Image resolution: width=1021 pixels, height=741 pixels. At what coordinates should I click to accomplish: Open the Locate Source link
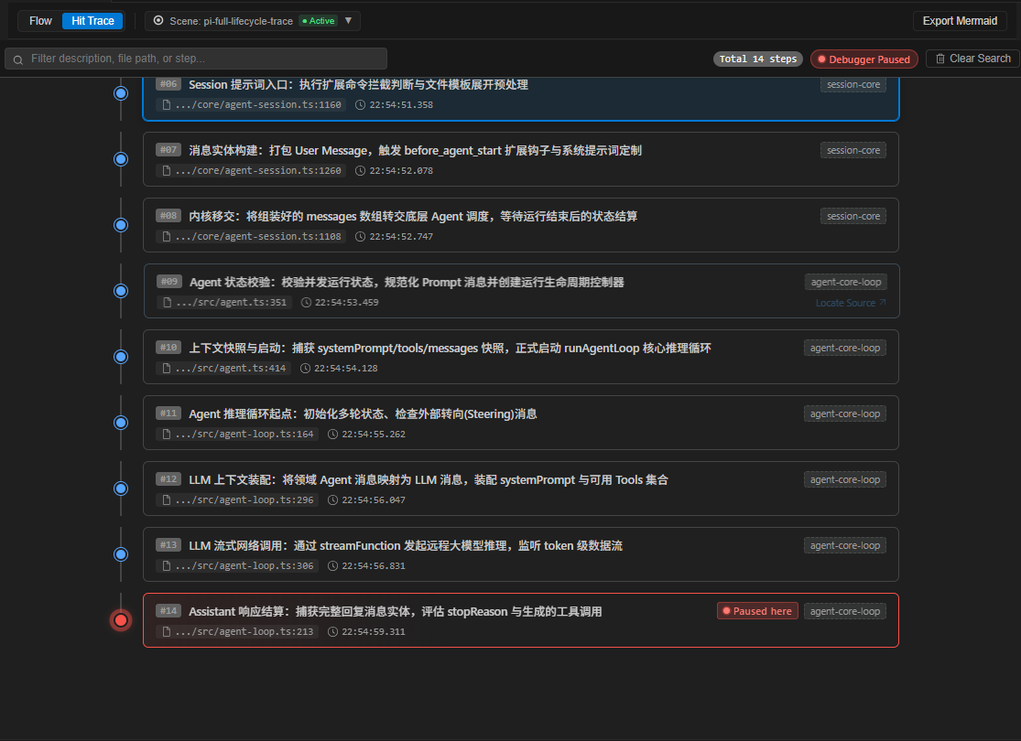click(x=851, y=303)
